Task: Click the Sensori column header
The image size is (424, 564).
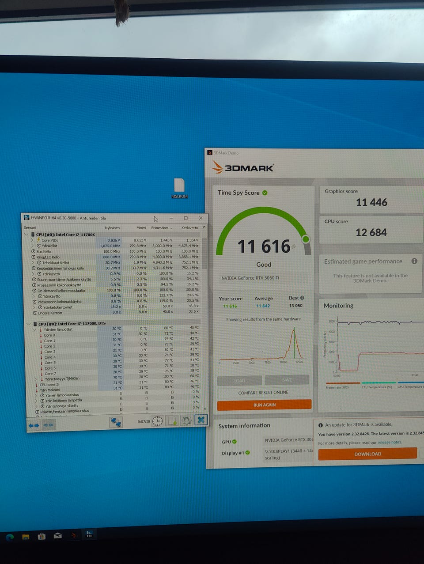Action: [30, 227]
